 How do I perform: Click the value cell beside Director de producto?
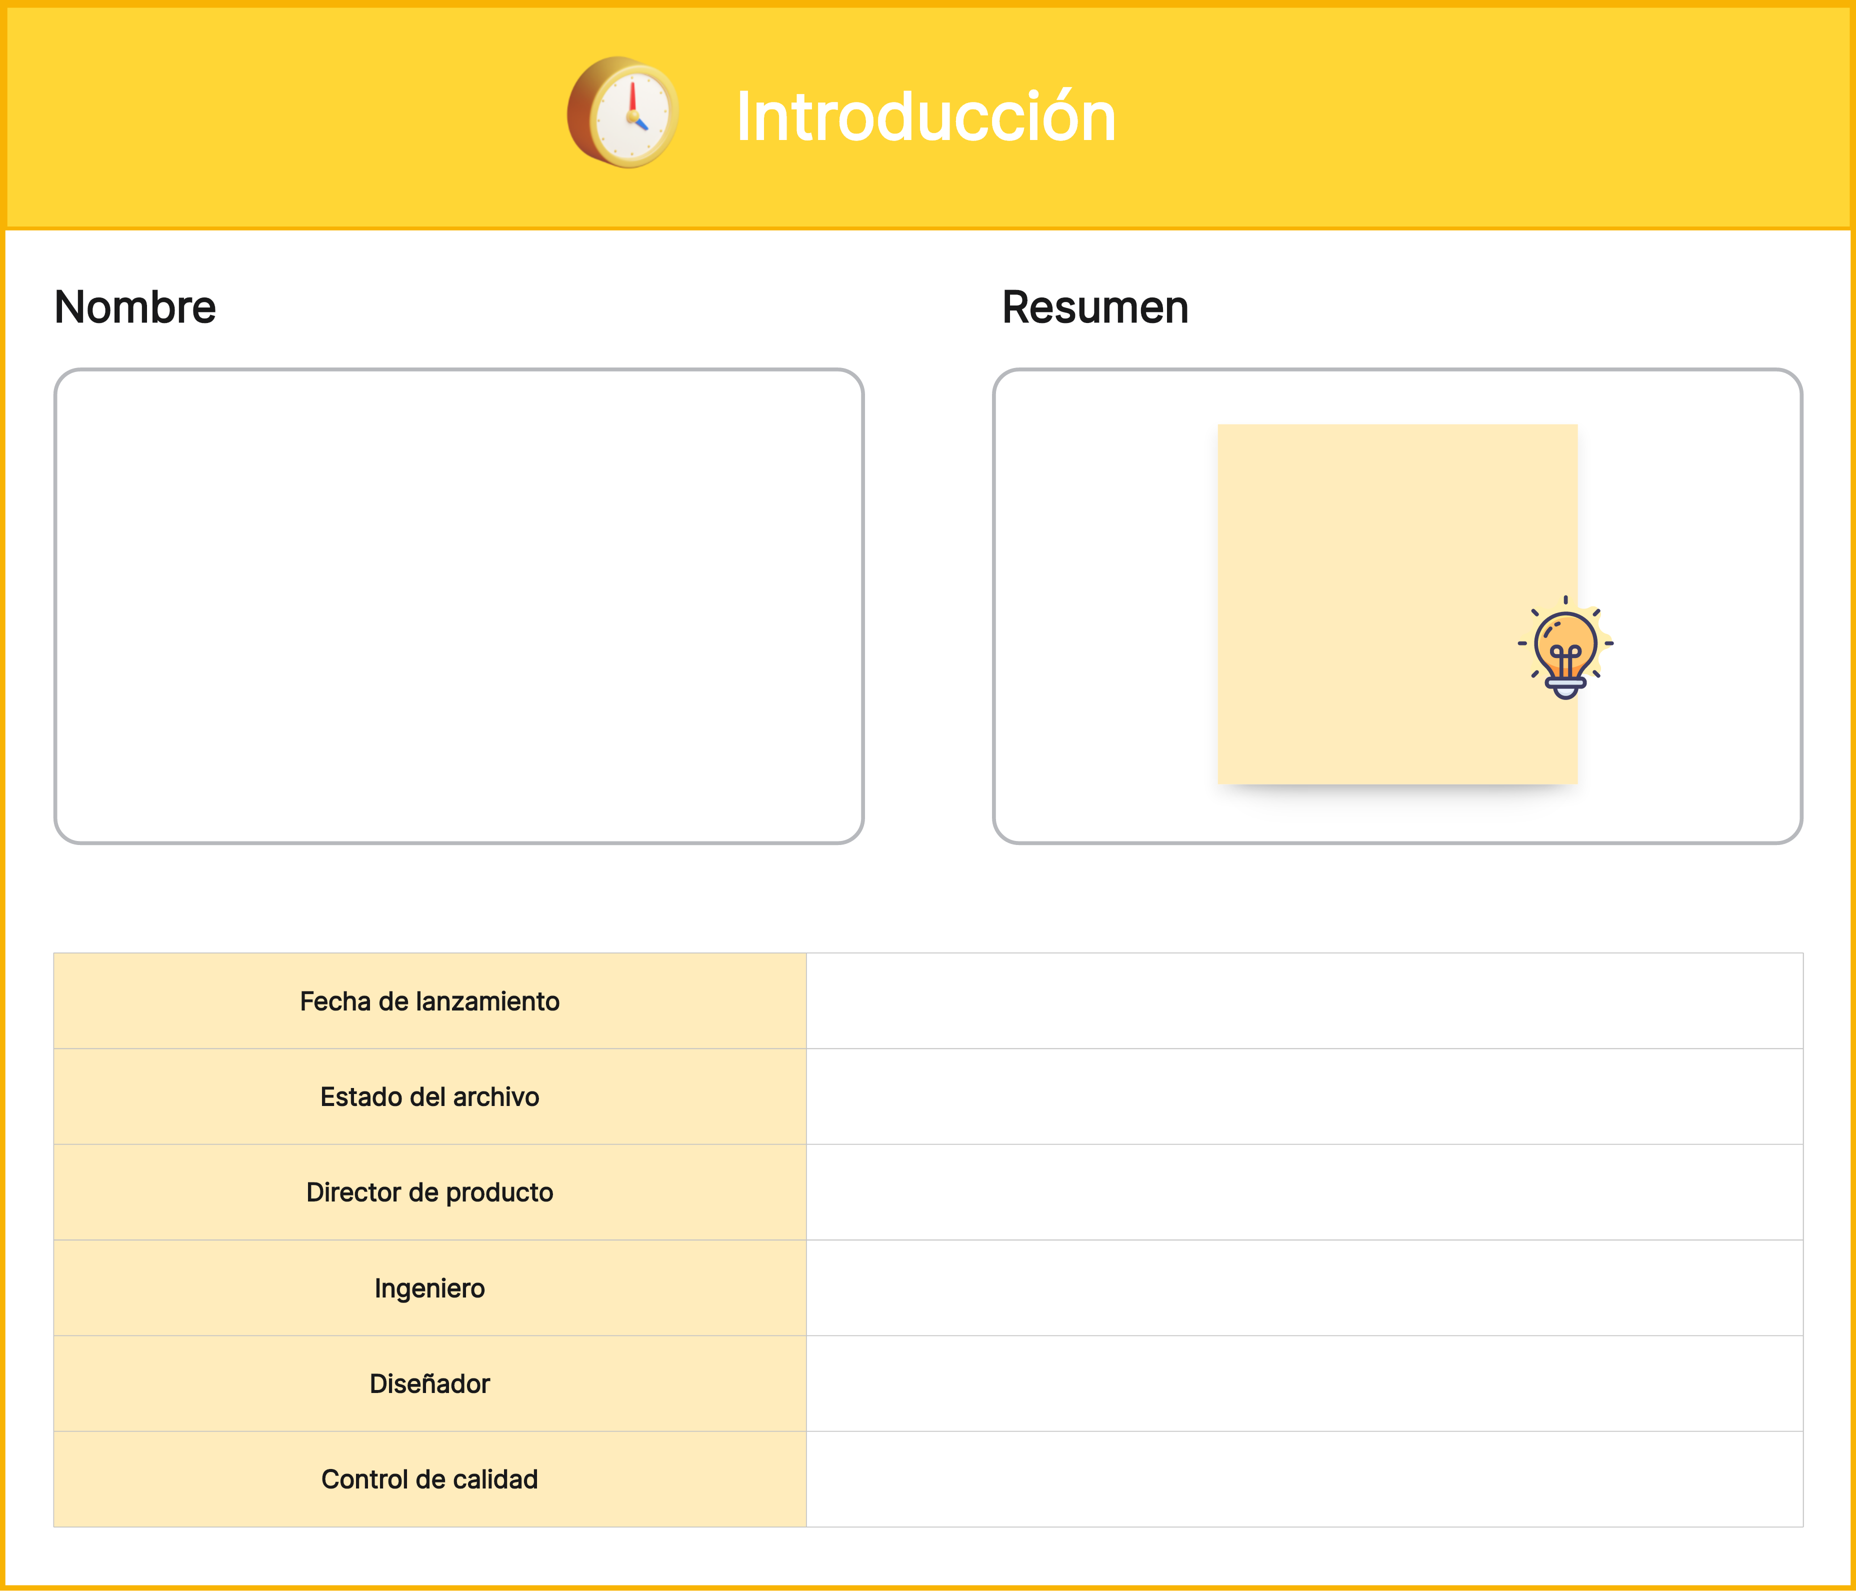[x=1304, y=1192]
